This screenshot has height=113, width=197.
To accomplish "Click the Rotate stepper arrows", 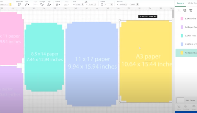I will tap(111, 5).
